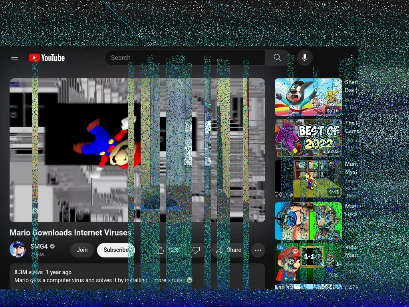Share the video
The width and height of the screenshot is (409, 307).
pos(229,250)
